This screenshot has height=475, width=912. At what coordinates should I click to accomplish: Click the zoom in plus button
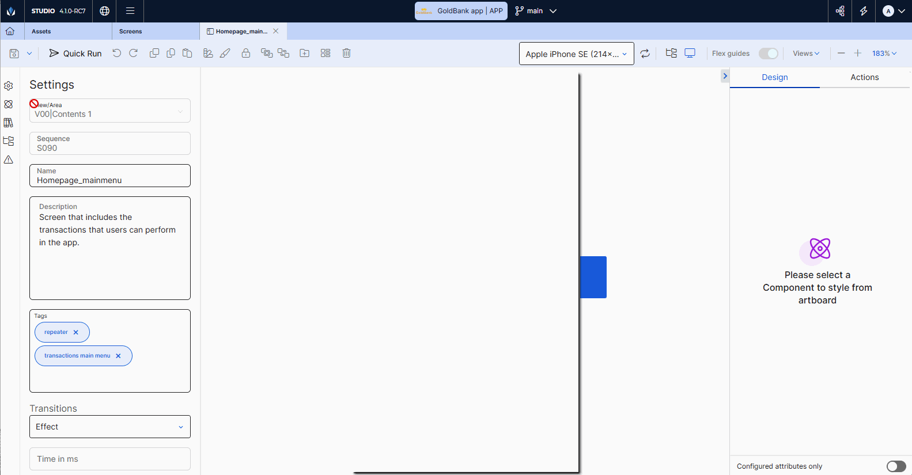point(857,53)
